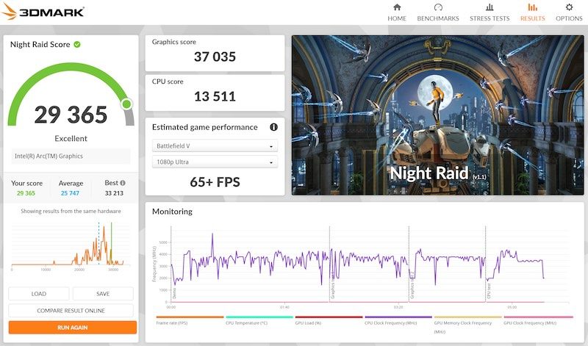Open the Home tab
The width and height of the screenshot is (588, 346).
point(397,12)
